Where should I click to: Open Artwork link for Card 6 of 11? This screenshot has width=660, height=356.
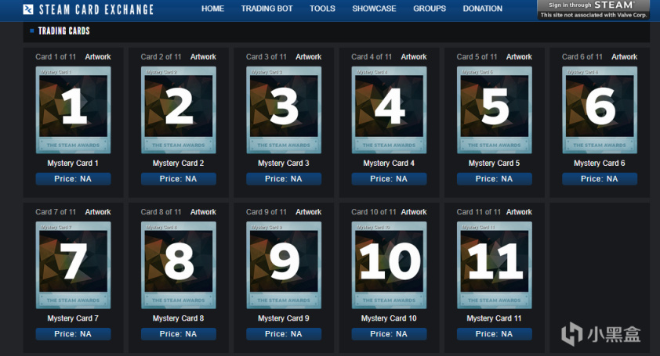(x=624, y=57)
